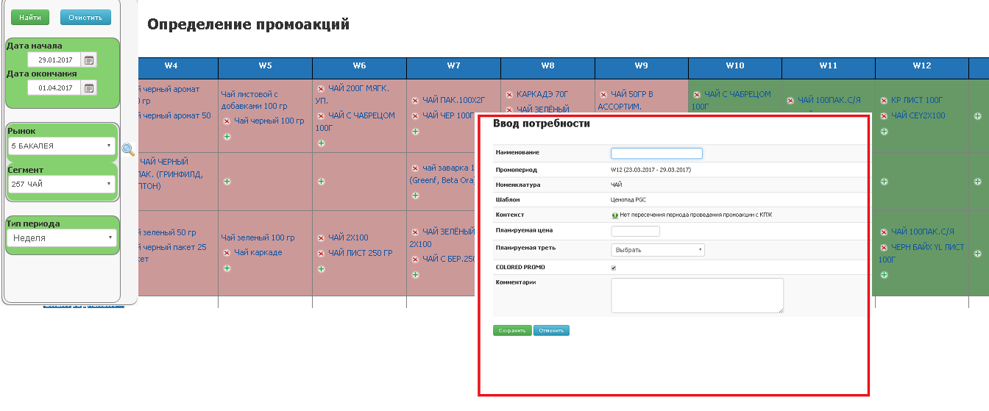Add a promo under ЧАЙ CEY2X100 in W12
This screenshot has height=411, width=989.
[884, 132]
